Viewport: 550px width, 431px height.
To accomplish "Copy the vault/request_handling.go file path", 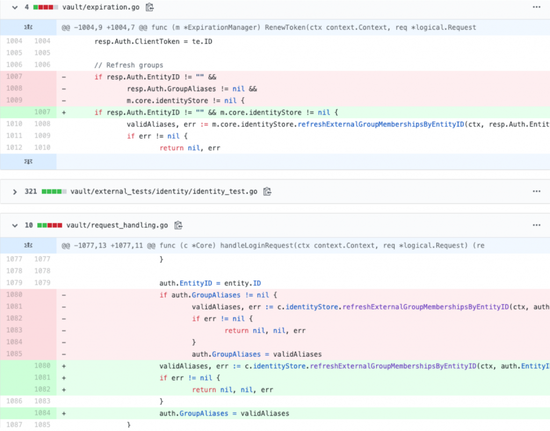I will pos(179,225).
